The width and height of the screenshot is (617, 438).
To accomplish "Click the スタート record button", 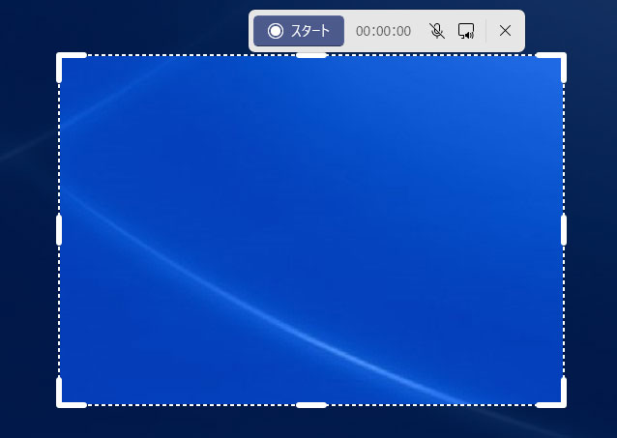I will 299,31.
